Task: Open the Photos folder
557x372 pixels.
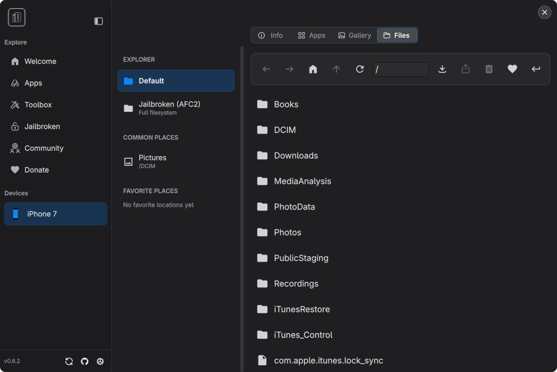Action: pyautogui.click(x=400, y=232)
